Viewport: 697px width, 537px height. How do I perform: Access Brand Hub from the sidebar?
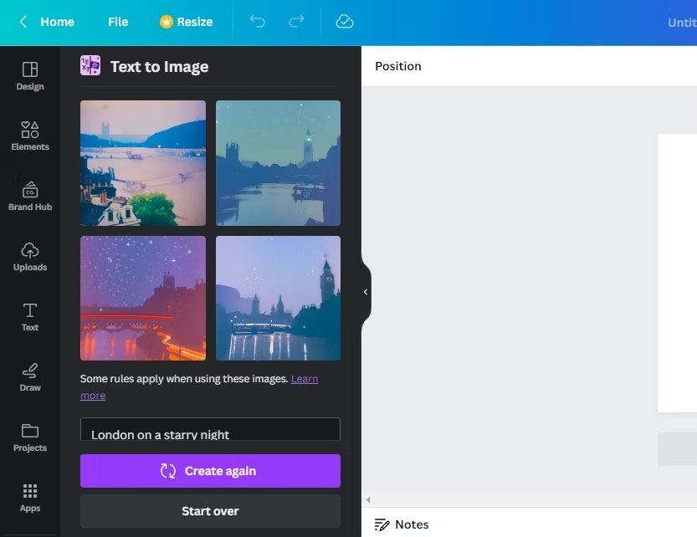tap(29, 195)
